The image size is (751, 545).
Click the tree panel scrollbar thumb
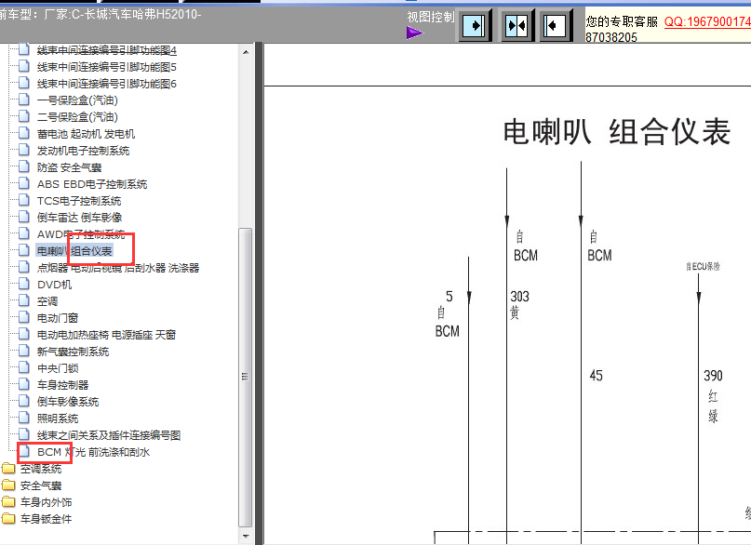tap(246, 377)
